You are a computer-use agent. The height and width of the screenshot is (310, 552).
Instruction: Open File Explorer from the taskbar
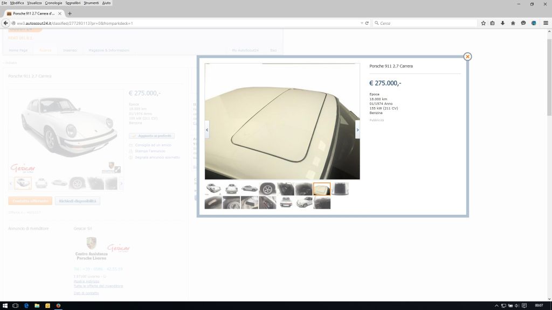pos(37,306)
